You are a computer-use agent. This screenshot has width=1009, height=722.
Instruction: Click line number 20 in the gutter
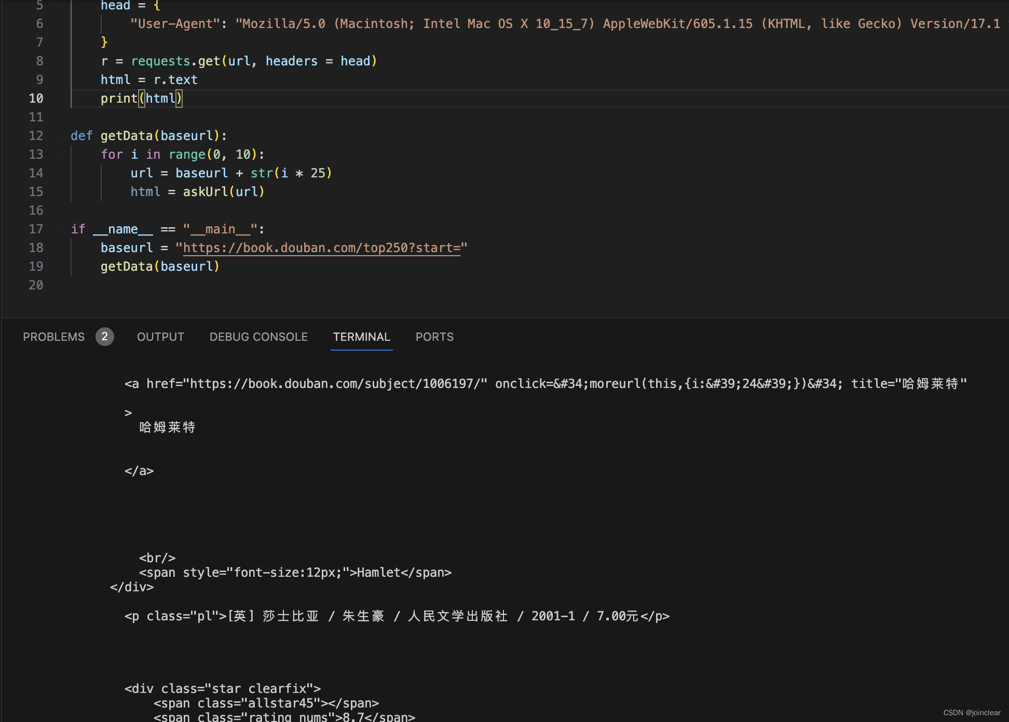(x=36, y=285)
